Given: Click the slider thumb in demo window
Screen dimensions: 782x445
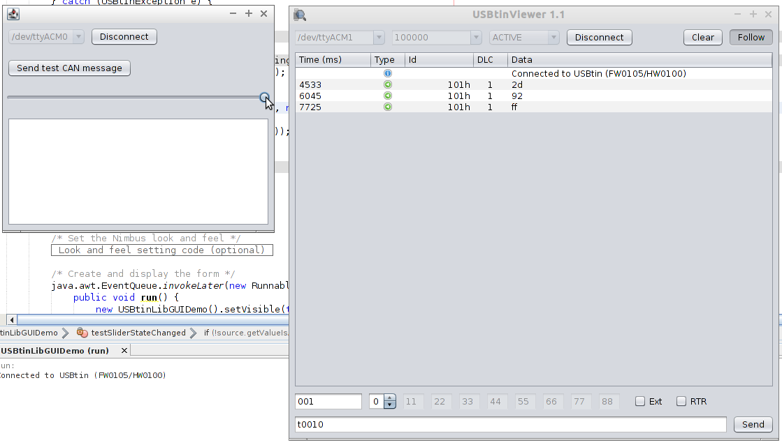Looking at the screenshot, I should point(264,98).
